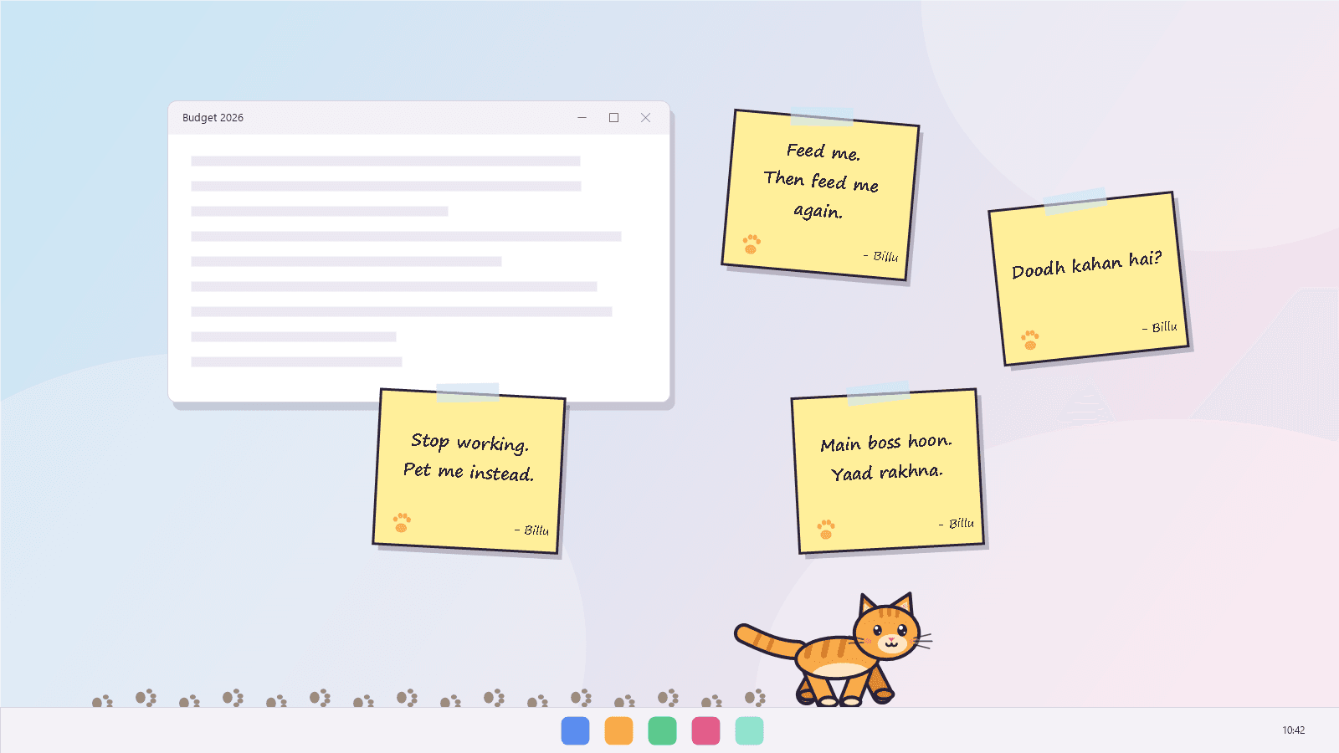1339x753 pixels.
Task: Maximize the Budget 2026 window
Action: point(613,118)
